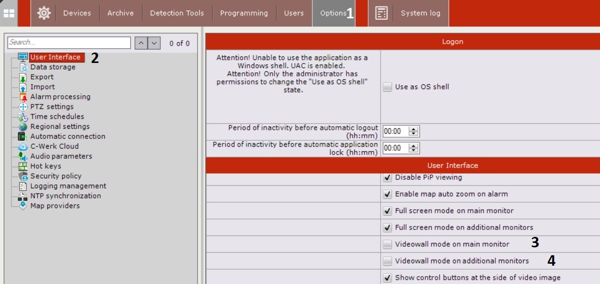600x284 pixels.
Task: Click the Map providers icon
Action: pos(23,206)
